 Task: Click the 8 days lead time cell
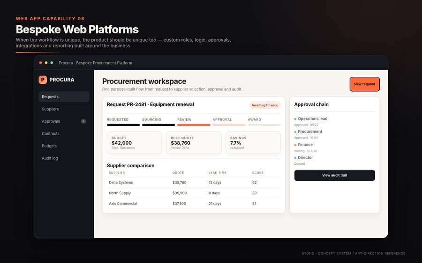[214, 193]
